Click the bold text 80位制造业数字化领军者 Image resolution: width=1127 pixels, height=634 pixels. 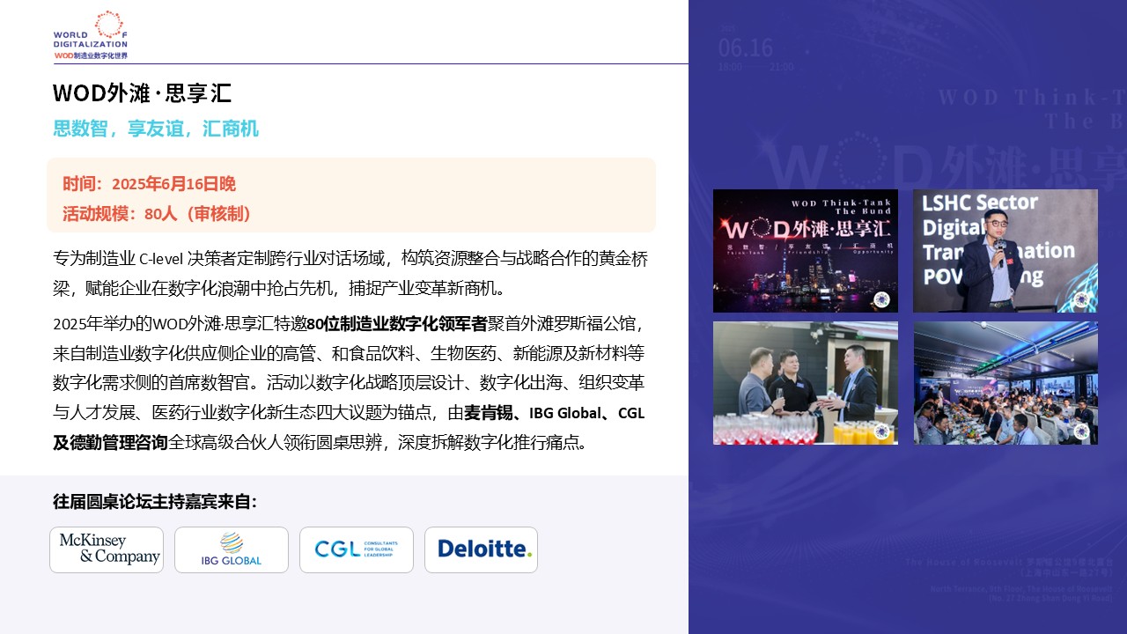coord(397,323)
